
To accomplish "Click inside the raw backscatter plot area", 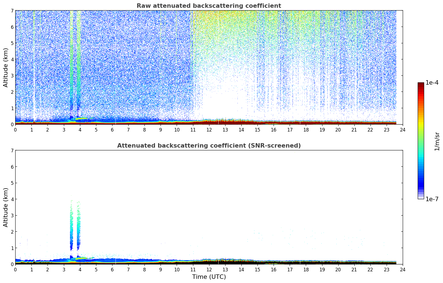I will [x=209, y=67].
